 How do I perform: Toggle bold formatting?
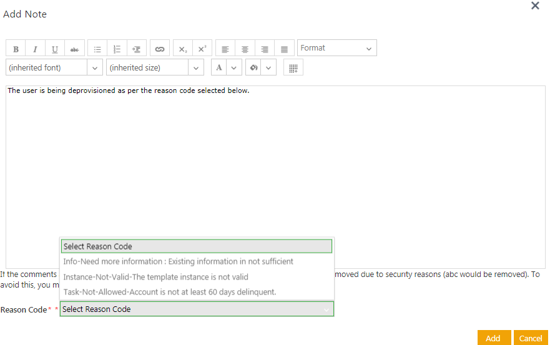click(16, 49)
